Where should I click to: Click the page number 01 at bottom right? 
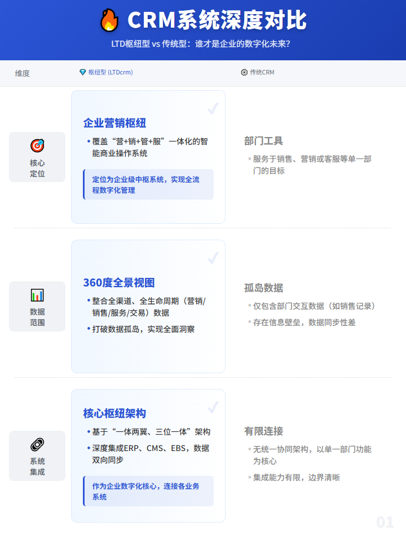(x=385, y=523)
